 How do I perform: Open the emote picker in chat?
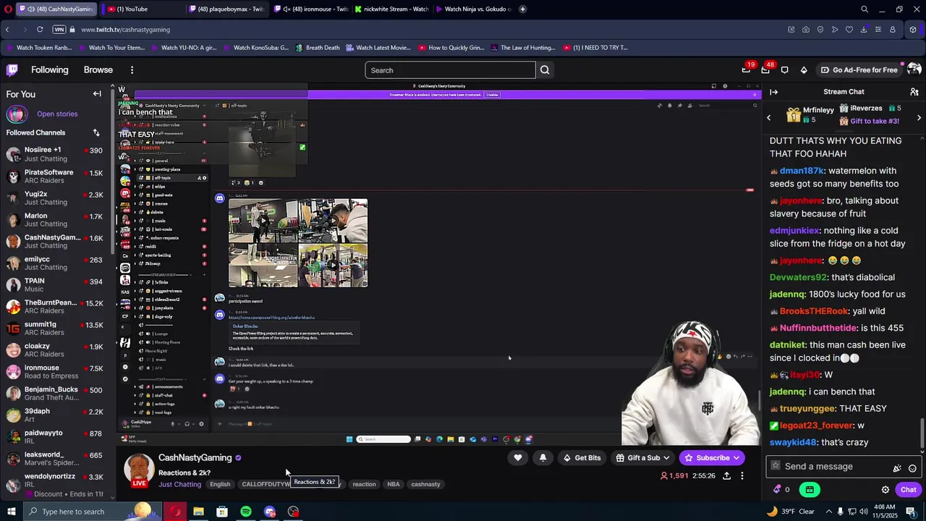click(x=912, y=468)
